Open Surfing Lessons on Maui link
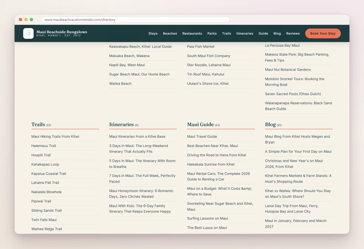Image resolution: width=364 pixels, height=249 pixels. 207,218
